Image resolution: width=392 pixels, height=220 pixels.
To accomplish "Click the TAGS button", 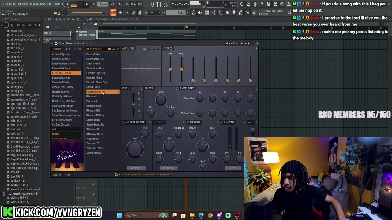I will coord(67,175).
